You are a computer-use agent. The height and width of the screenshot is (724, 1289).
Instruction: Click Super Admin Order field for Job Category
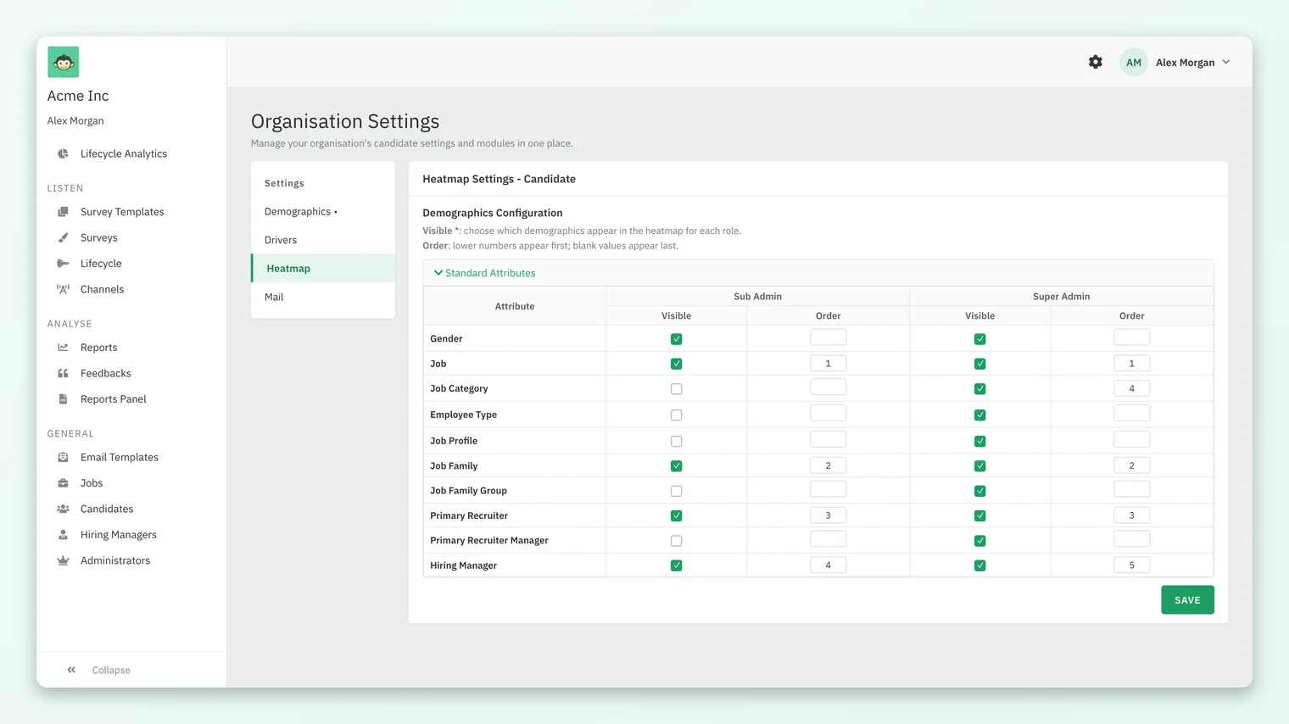pyautogui.click(x=1131, y=388)
